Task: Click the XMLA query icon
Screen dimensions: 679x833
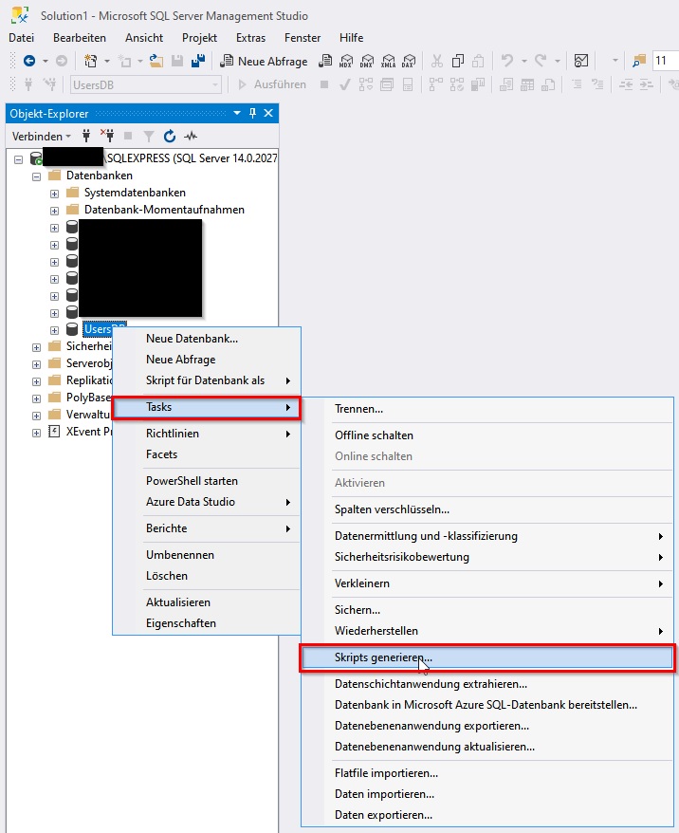Action: [x=388, y=61]
